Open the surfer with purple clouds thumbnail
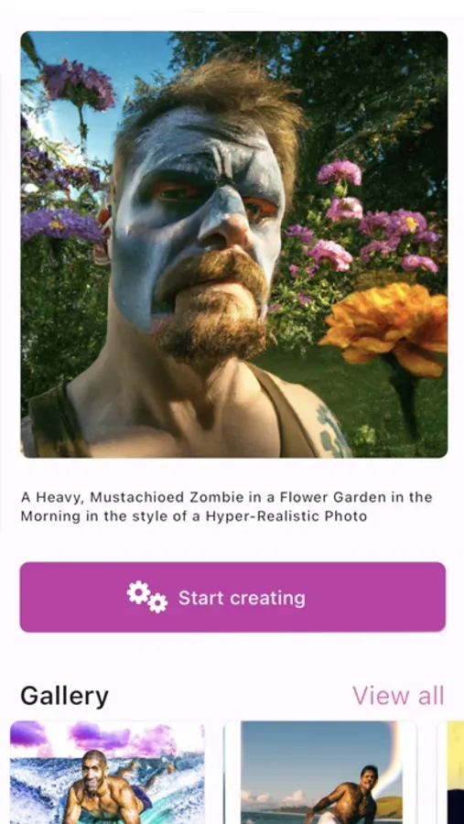This screenshot has width=464, height=824. click(107, 773)
